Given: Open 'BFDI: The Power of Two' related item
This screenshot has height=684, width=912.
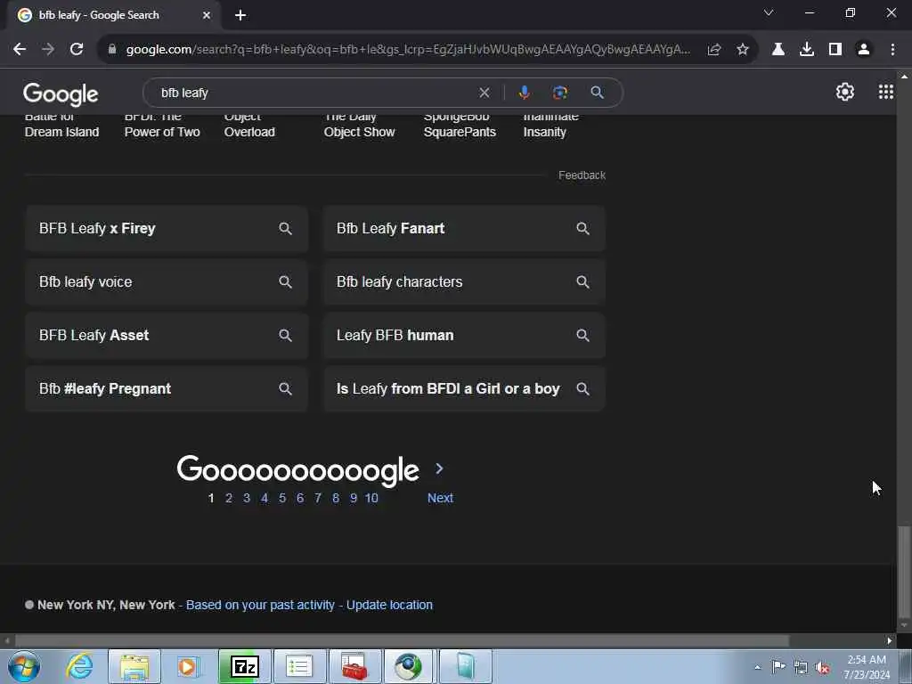Looking at the screenshot, I should click(x=162, y=126).
